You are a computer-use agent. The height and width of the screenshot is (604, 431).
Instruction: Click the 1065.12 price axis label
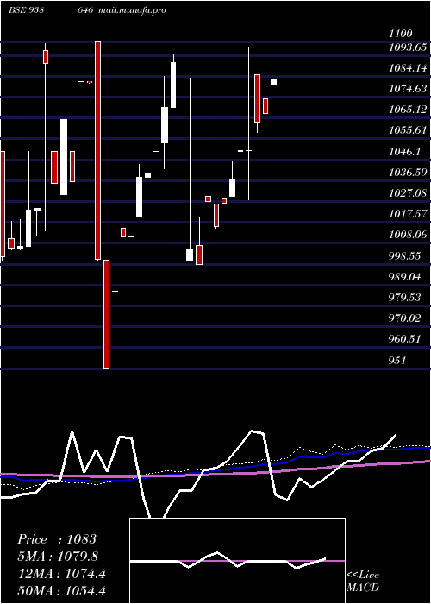[x=408, y=110]
